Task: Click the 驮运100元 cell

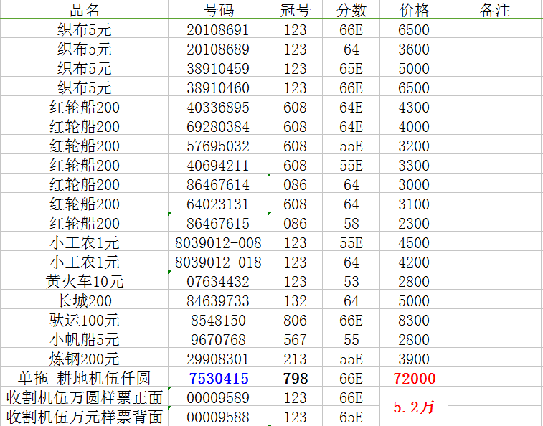Action: [x=84, y=321]
